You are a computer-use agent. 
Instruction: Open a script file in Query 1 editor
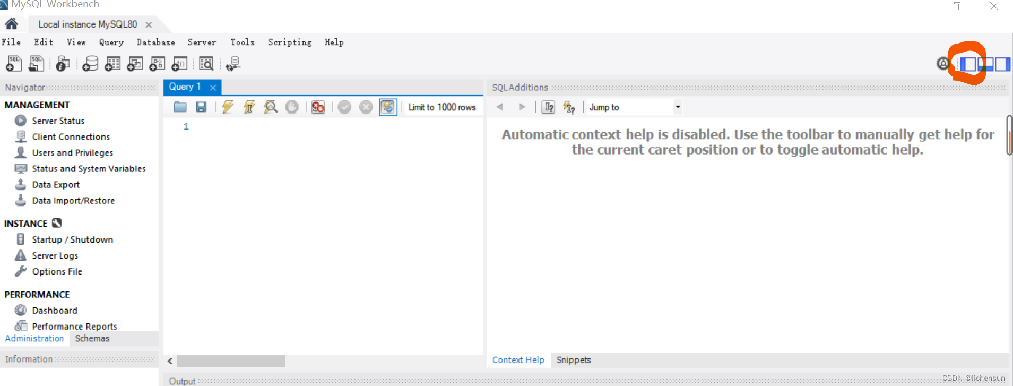(180, 107)
